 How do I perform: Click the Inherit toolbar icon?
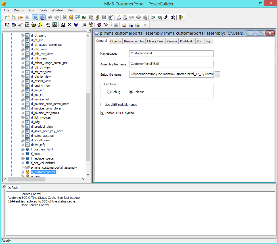(x=14, y=17)
